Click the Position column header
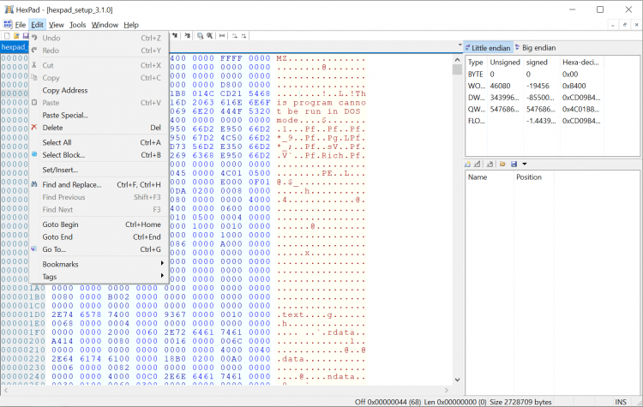This screenshot has width=643, height=407. tap(528, 177)
